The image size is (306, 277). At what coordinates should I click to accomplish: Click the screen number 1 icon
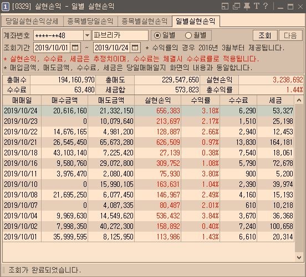(6, 7)
